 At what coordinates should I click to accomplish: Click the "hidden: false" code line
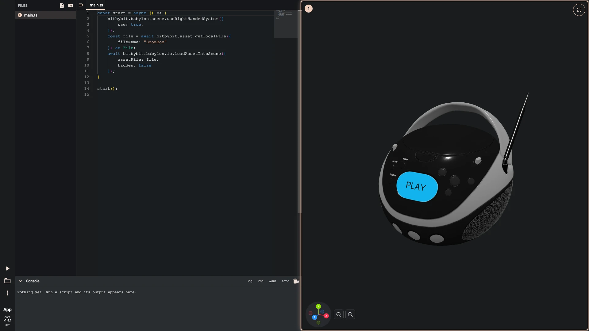[134, 65]
